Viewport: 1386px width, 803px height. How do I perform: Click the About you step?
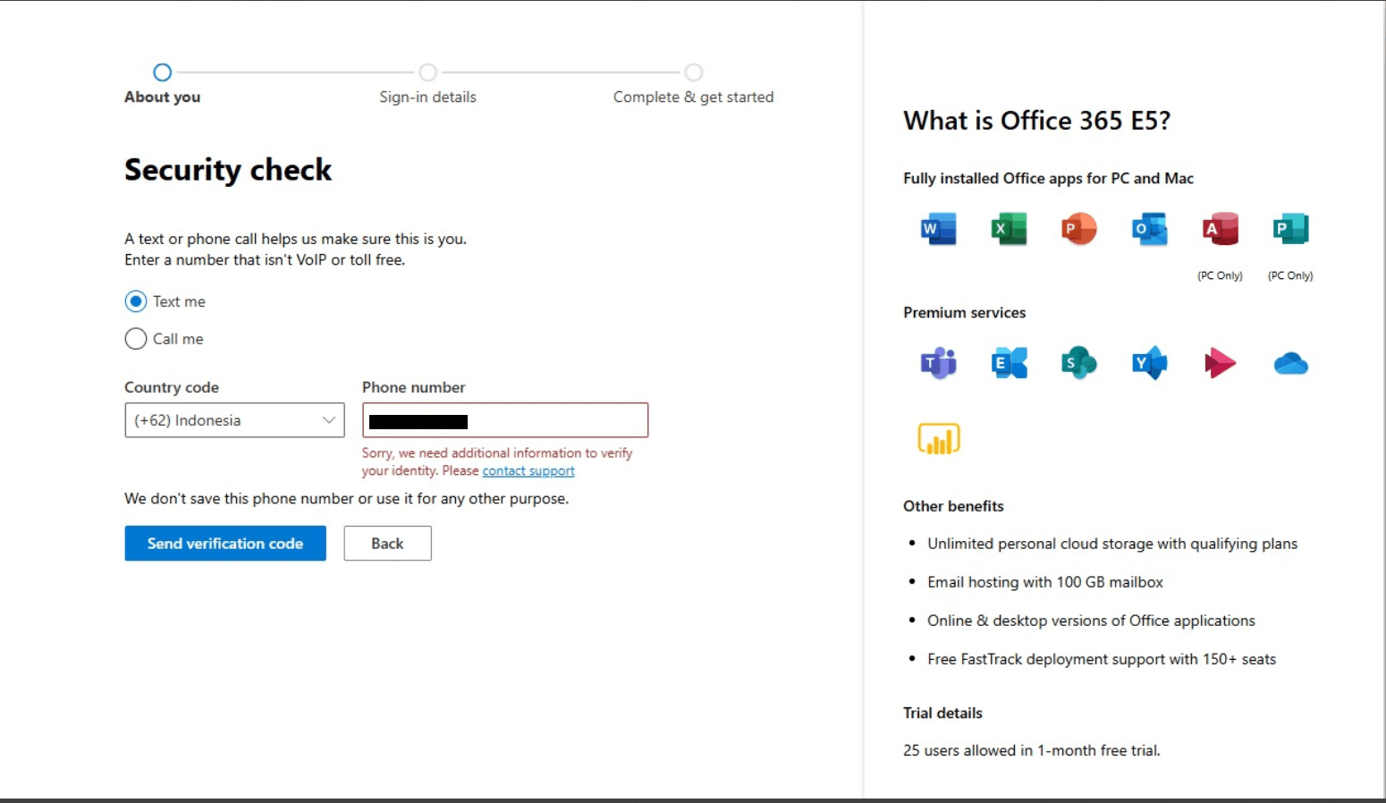(x=162, y=85)
